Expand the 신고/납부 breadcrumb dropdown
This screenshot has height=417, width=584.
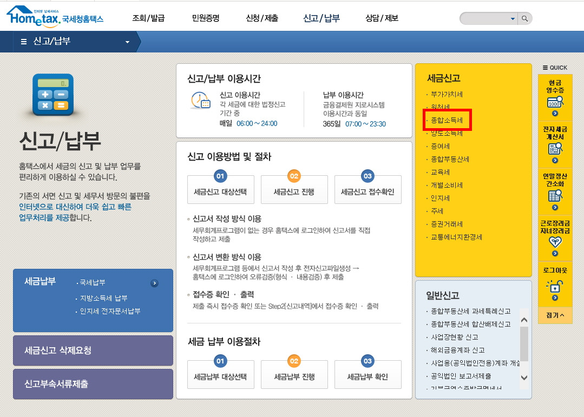(x=127, y=41)
